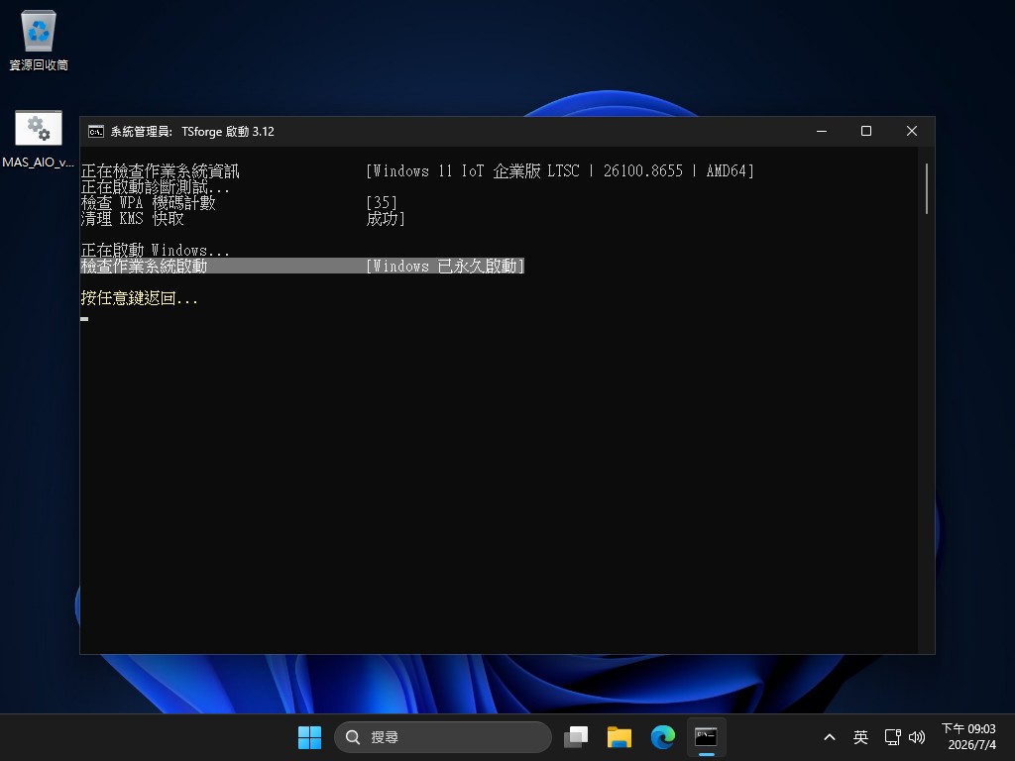Click the console window vertical scrollbar
The image size is (1015, 761).
pyautogui.click(x=927, y=400)
